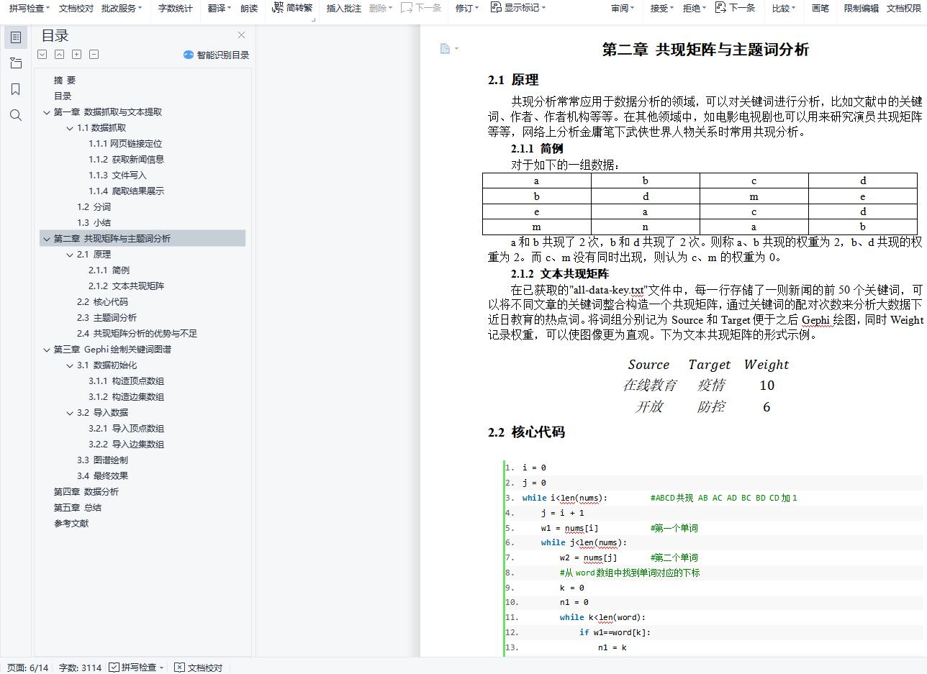Go to 2.2 核心代码 in outline
The image size is (927, 674).
point(103,302)
